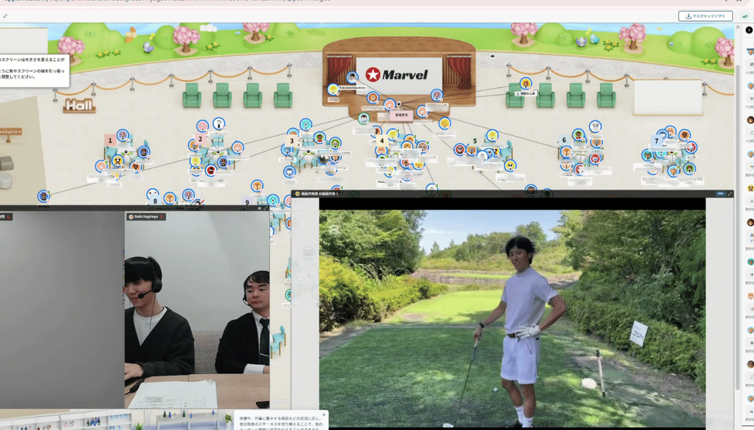Select table number 8 marker
754x430 pixels.
(155, 201)
